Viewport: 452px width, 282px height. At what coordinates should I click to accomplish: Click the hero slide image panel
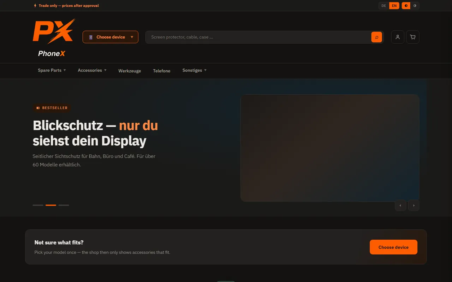330,148
